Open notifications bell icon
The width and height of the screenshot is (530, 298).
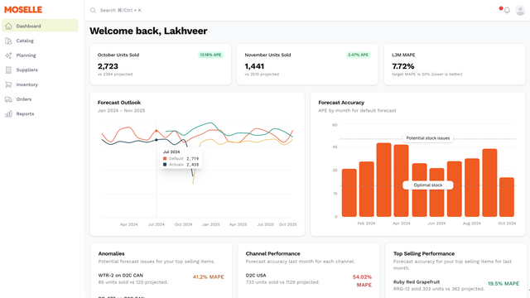click(507, 11)
